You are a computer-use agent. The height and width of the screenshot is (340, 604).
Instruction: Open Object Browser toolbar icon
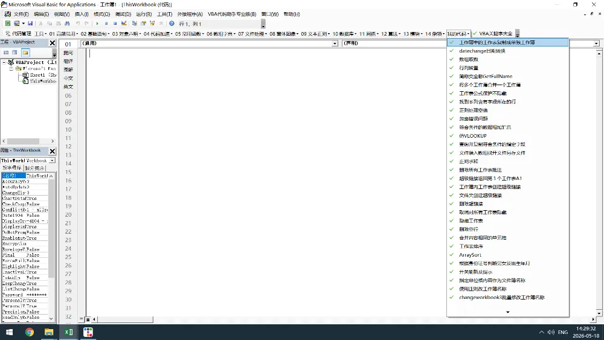152,24
